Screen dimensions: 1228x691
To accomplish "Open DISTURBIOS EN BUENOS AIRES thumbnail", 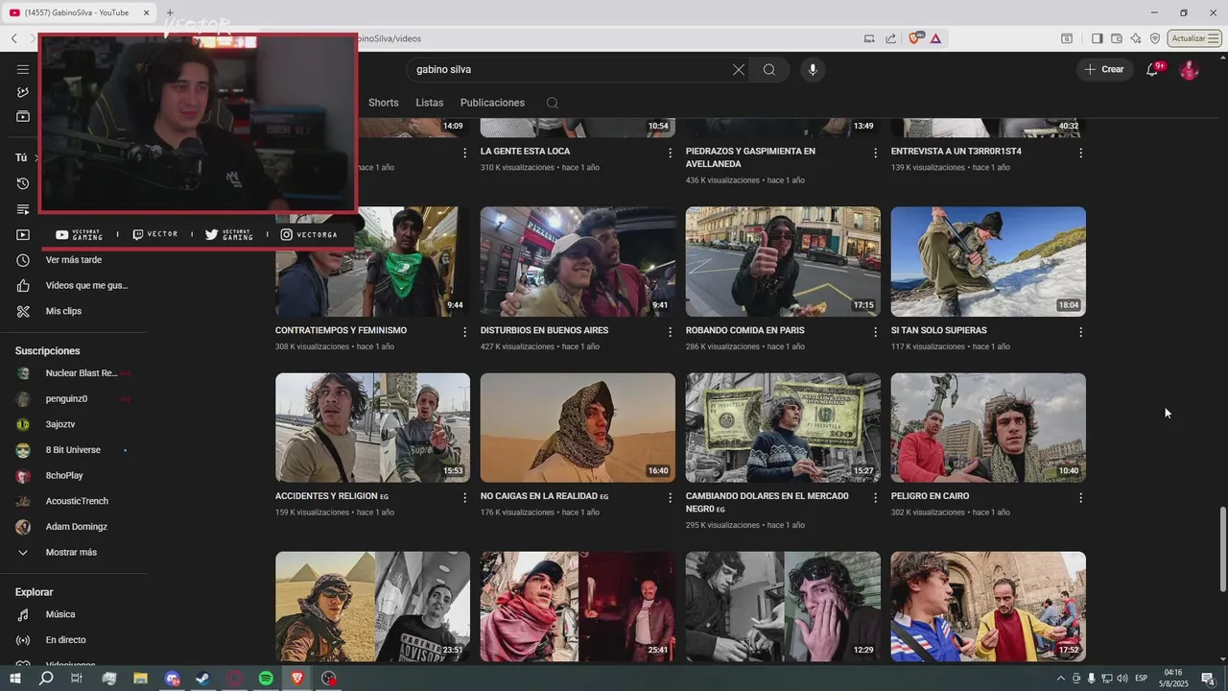I will pos(578,262).
